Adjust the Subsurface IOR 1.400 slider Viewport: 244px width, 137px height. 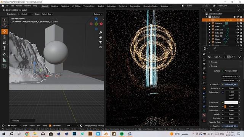[231, 107]
